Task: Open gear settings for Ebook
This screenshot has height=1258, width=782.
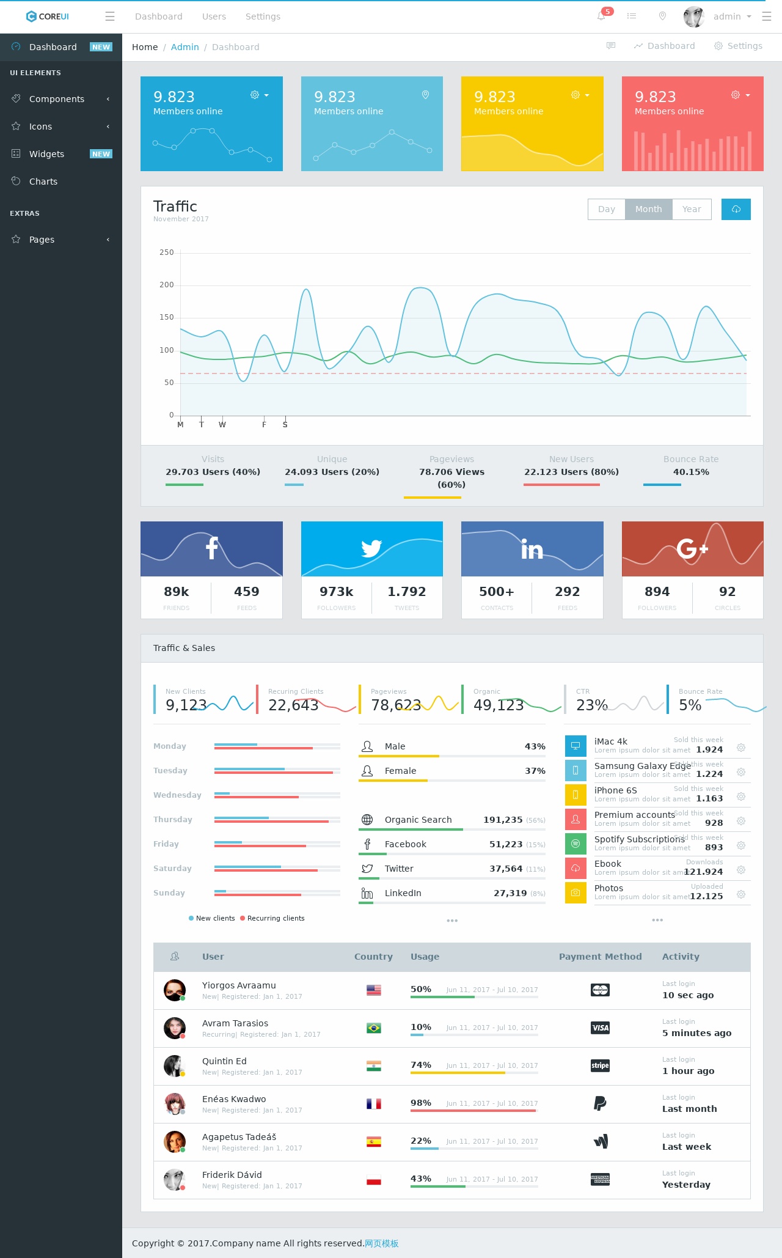Action: click(x=741, y=870)
